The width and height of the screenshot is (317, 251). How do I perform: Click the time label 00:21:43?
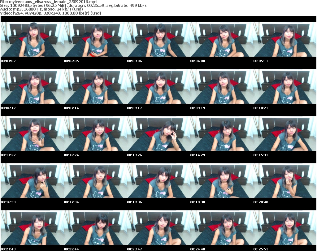(8, 249)
